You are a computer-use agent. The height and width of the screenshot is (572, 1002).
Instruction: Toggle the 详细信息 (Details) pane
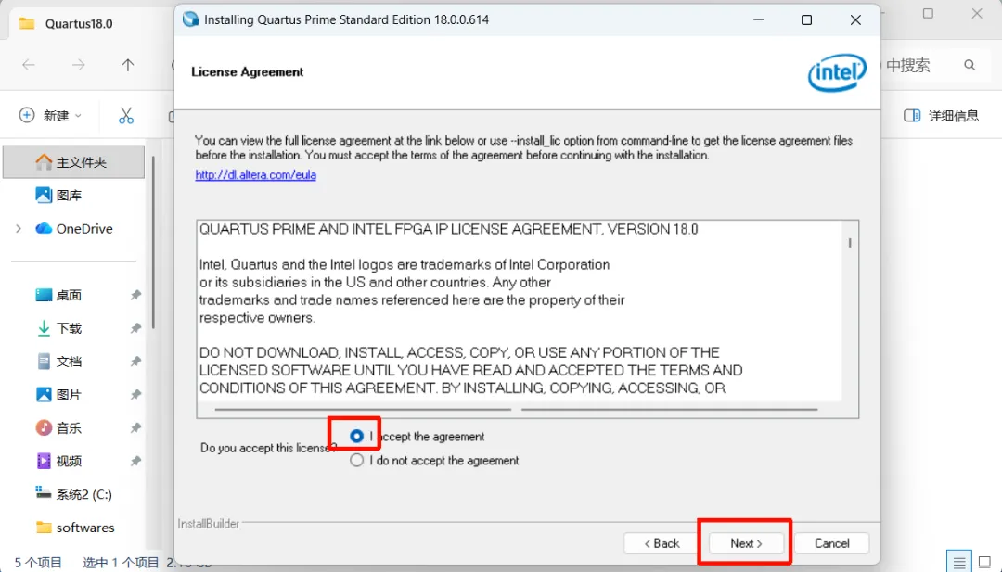tap(941, 116)
